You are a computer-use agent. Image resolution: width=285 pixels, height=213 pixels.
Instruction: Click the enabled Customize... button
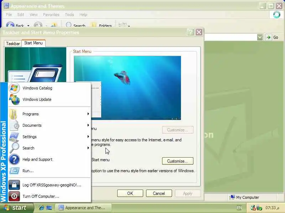tap(177, 161)
